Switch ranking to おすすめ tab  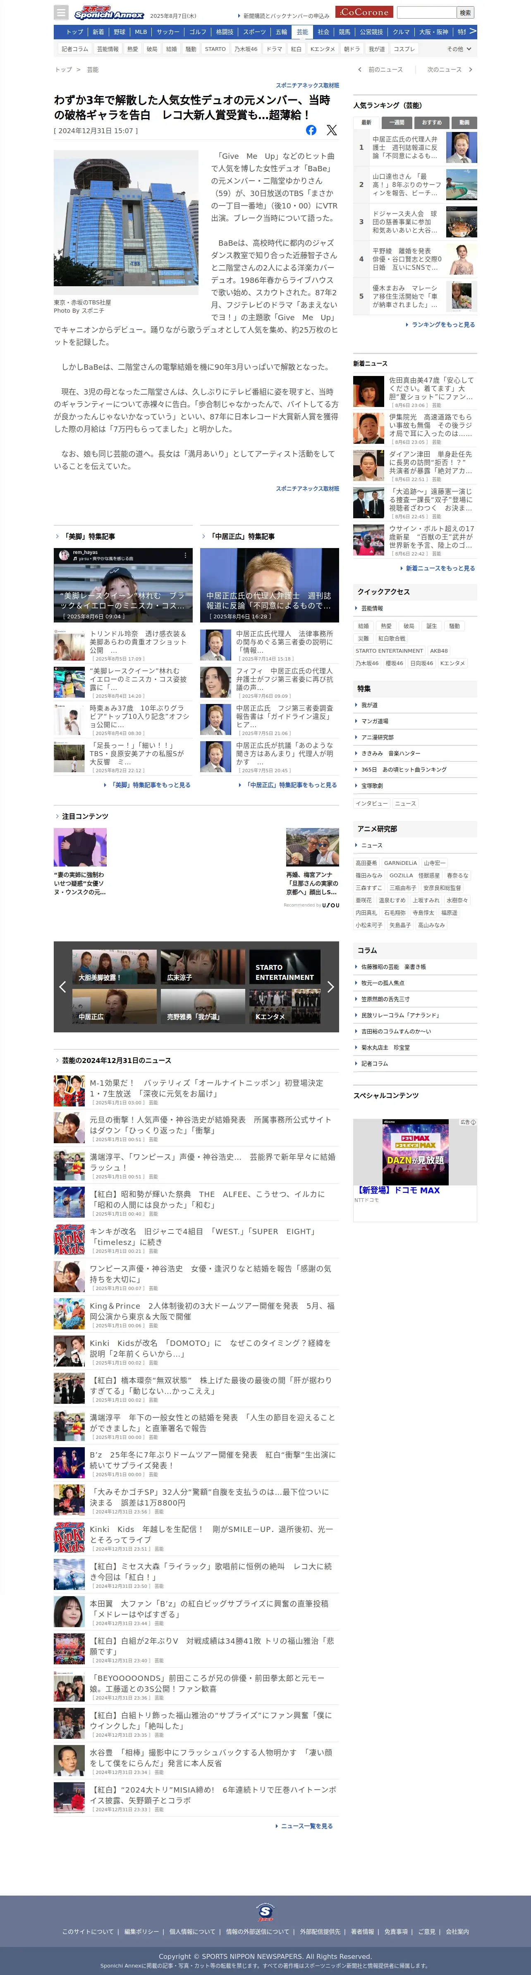point(431,123)
